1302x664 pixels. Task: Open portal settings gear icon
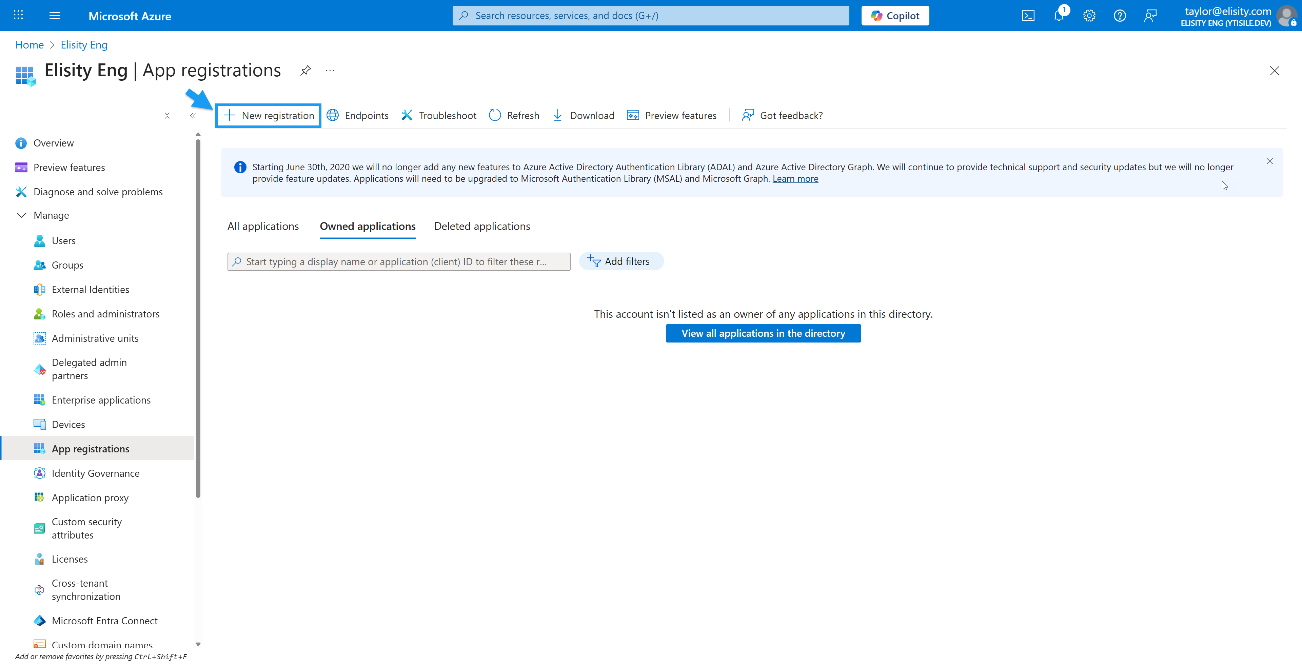click(x=1089, y=16)
